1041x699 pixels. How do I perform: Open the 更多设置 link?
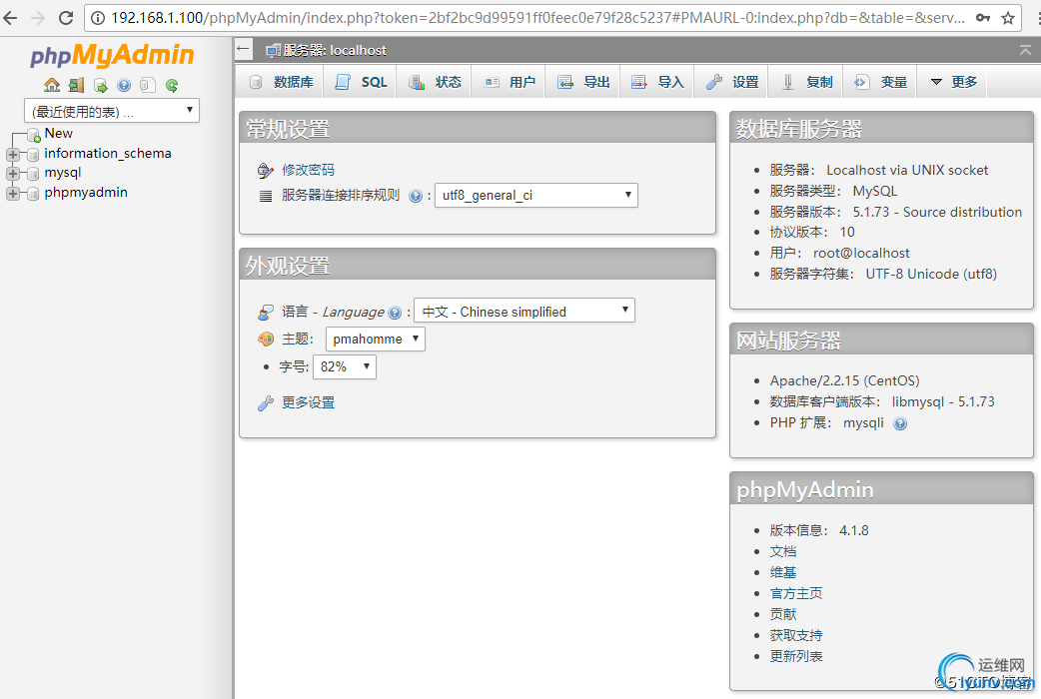[x=308, y=403]
